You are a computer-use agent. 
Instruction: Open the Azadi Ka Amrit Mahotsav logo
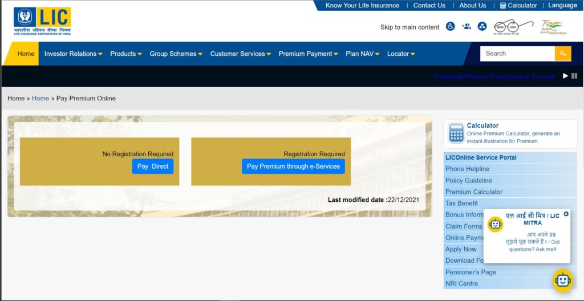pos(553,27)
